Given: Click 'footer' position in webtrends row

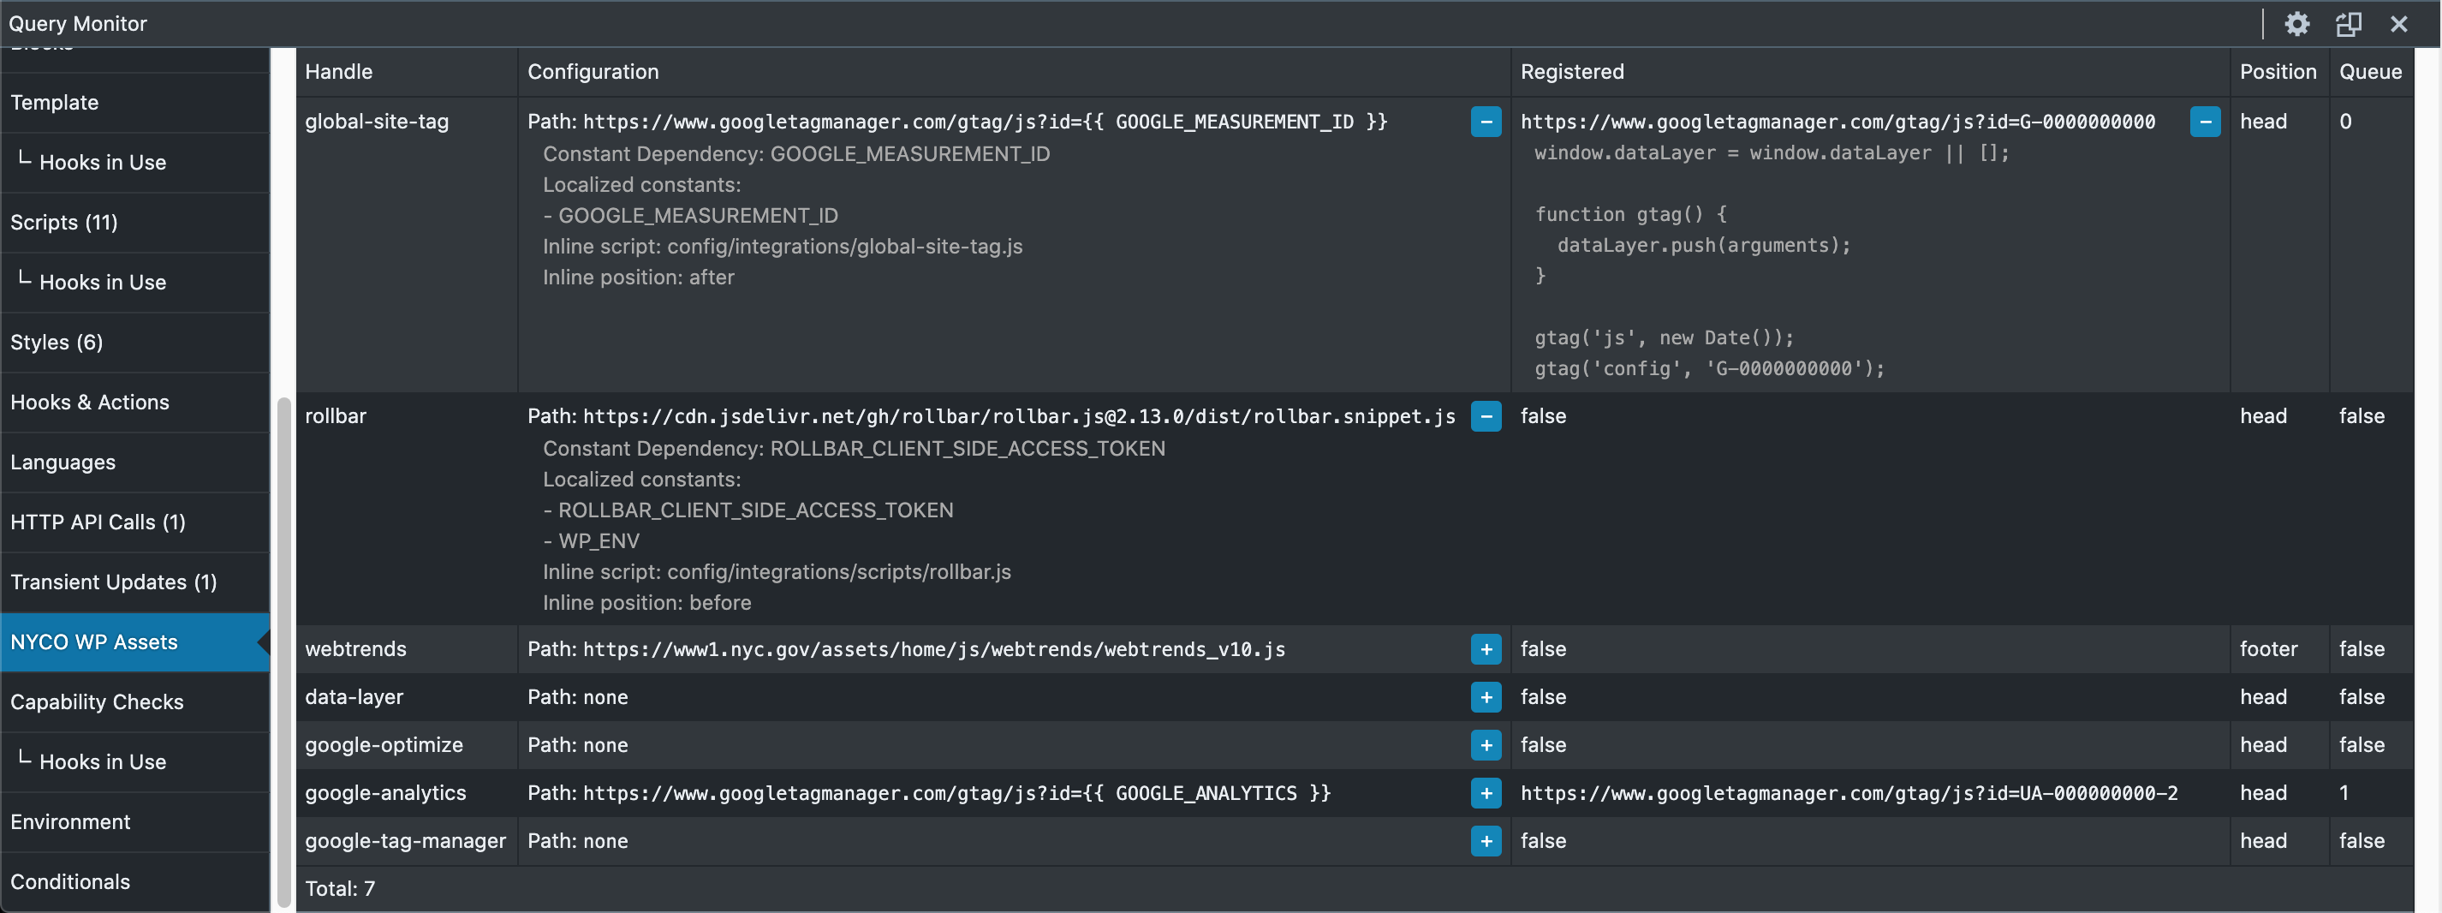Looking at the screenshot, I should [x=2268, y=649].
